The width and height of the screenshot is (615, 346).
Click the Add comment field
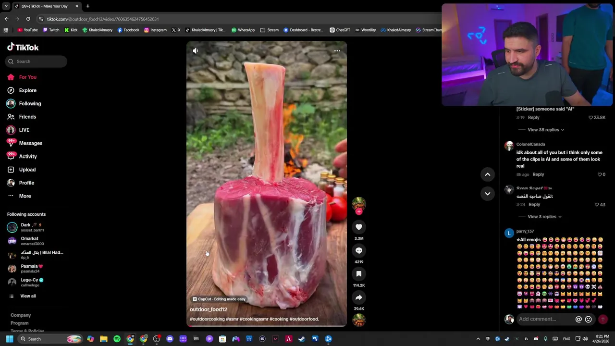[546, 319]
